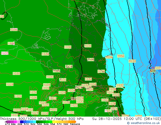
Task: Select the bright green swatch at 558
Action: pos(51,122)
